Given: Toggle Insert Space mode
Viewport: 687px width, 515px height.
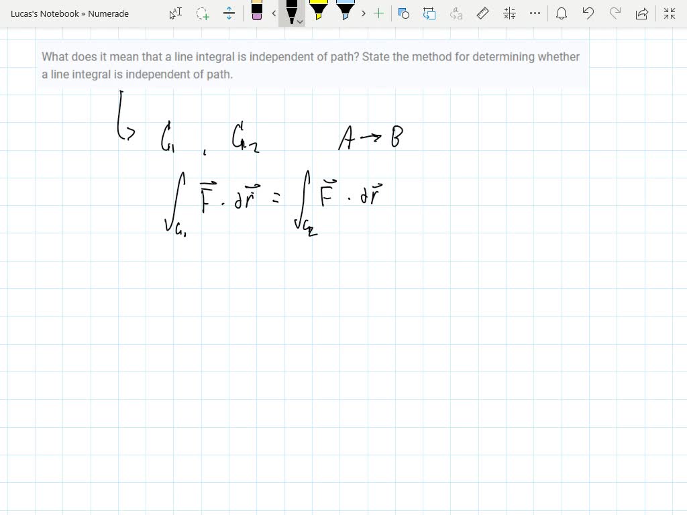Looking at the screenshot, I should (229, 13).
